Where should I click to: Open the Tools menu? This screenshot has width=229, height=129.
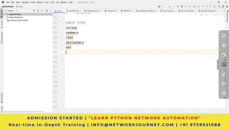(x=53, y=3)
